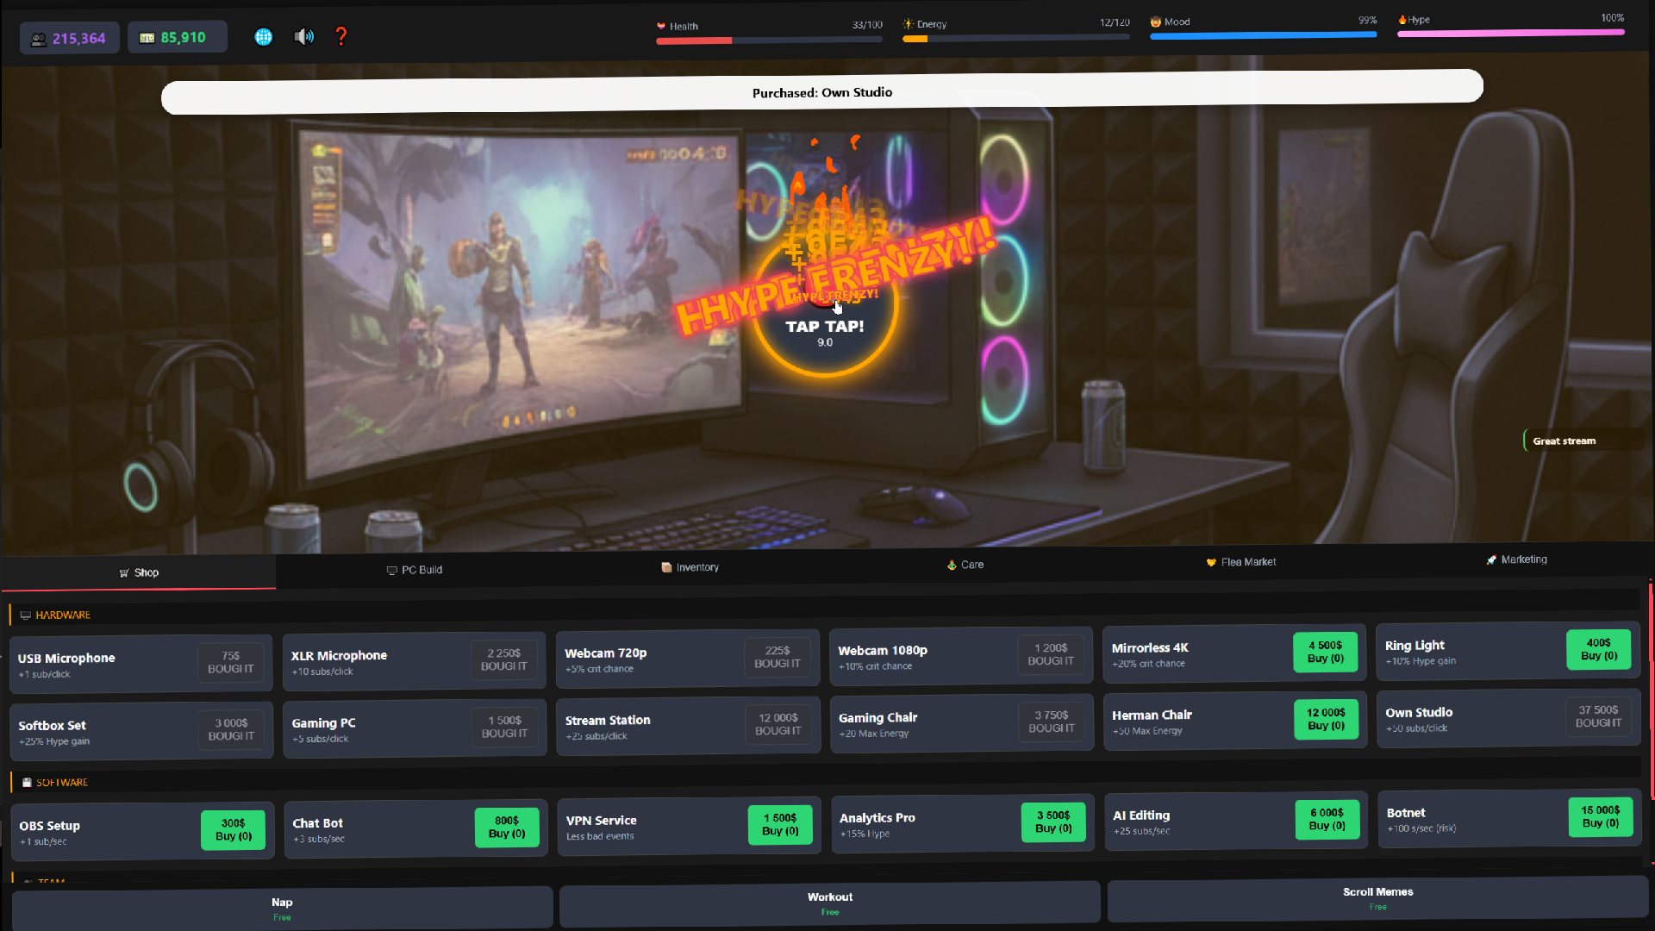Click the blue globe language icon
The height and width of the screenshot is (931, 1655).
263,36
